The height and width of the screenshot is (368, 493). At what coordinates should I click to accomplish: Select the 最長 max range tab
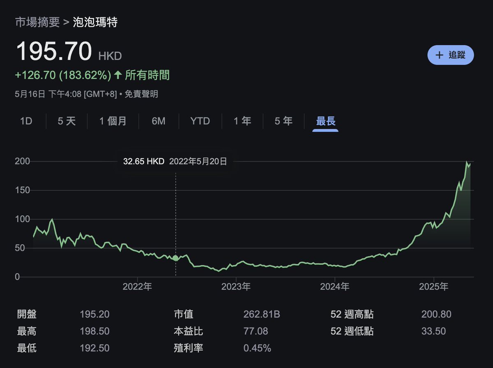tap(326, 121)
